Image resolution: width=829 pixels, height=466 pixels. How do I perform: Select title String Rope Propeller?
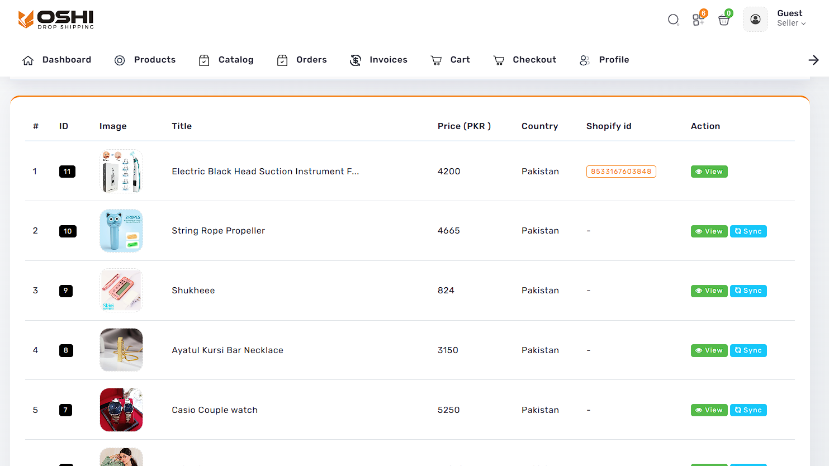219,231
